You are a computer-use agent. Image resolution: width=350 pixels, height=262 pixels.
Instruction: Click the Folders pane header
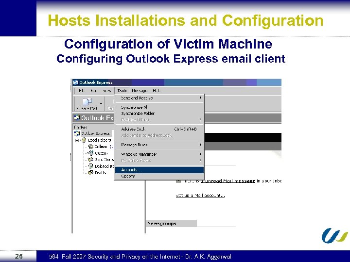(81, 127)
